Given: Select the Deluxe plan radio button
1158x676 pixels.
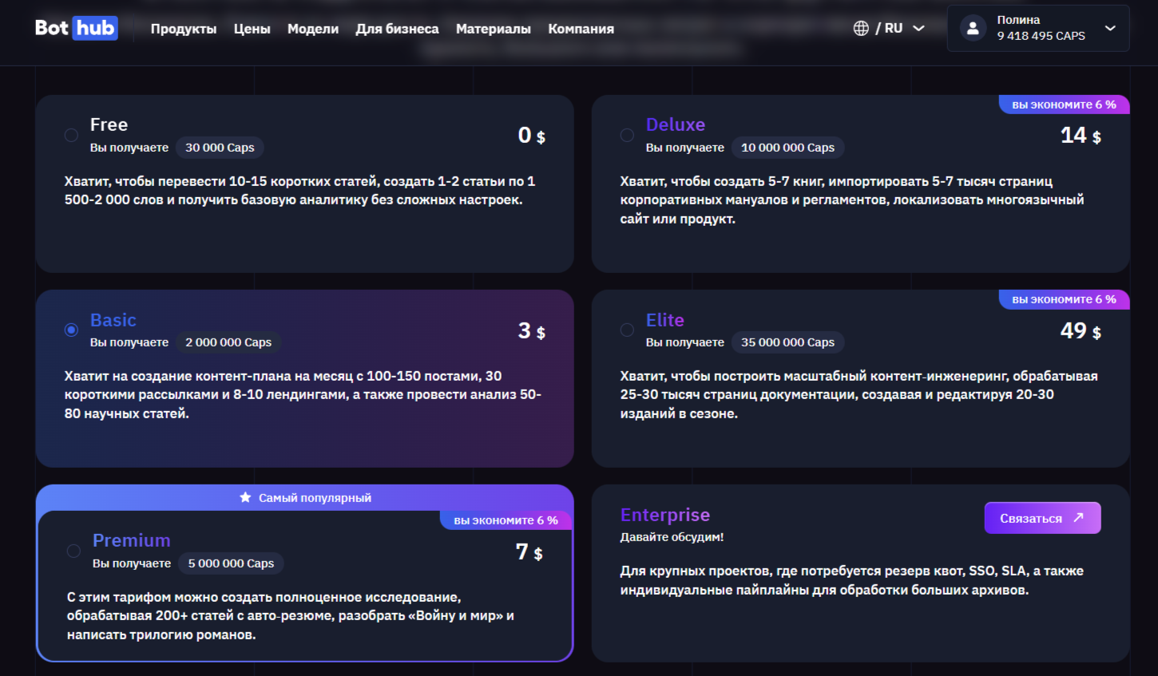Looking at the screenshot, I should [627, 135].
